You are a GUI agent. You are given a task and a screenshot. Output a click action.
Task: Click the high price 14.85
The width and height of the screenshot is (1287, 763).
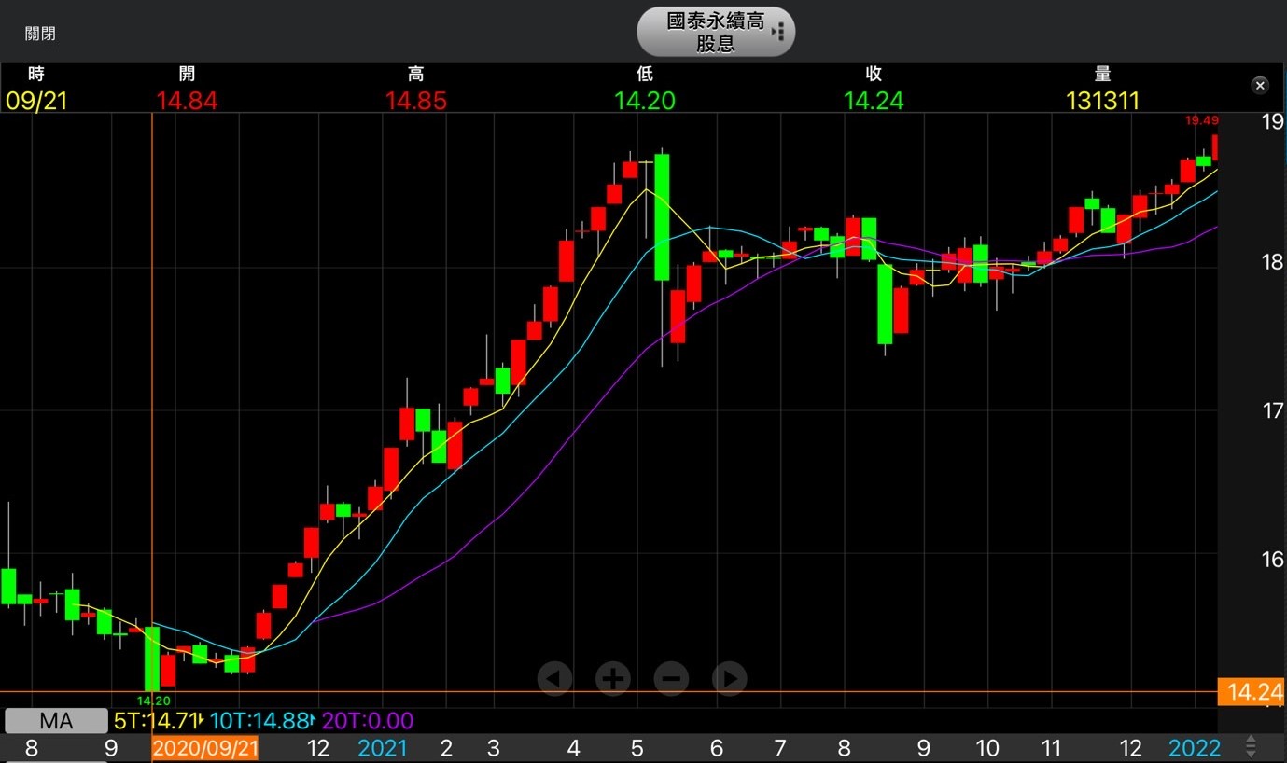pyautogui.click(x=416, y=101)
